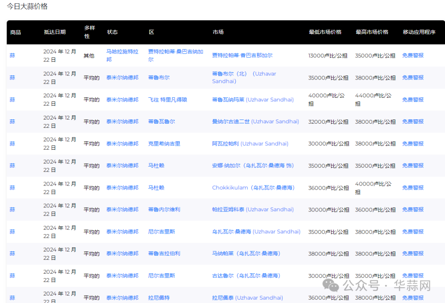Select the 克里希纳吉里 district link
445x303 pixels.
pyautogui.click(x=164, y=143)
